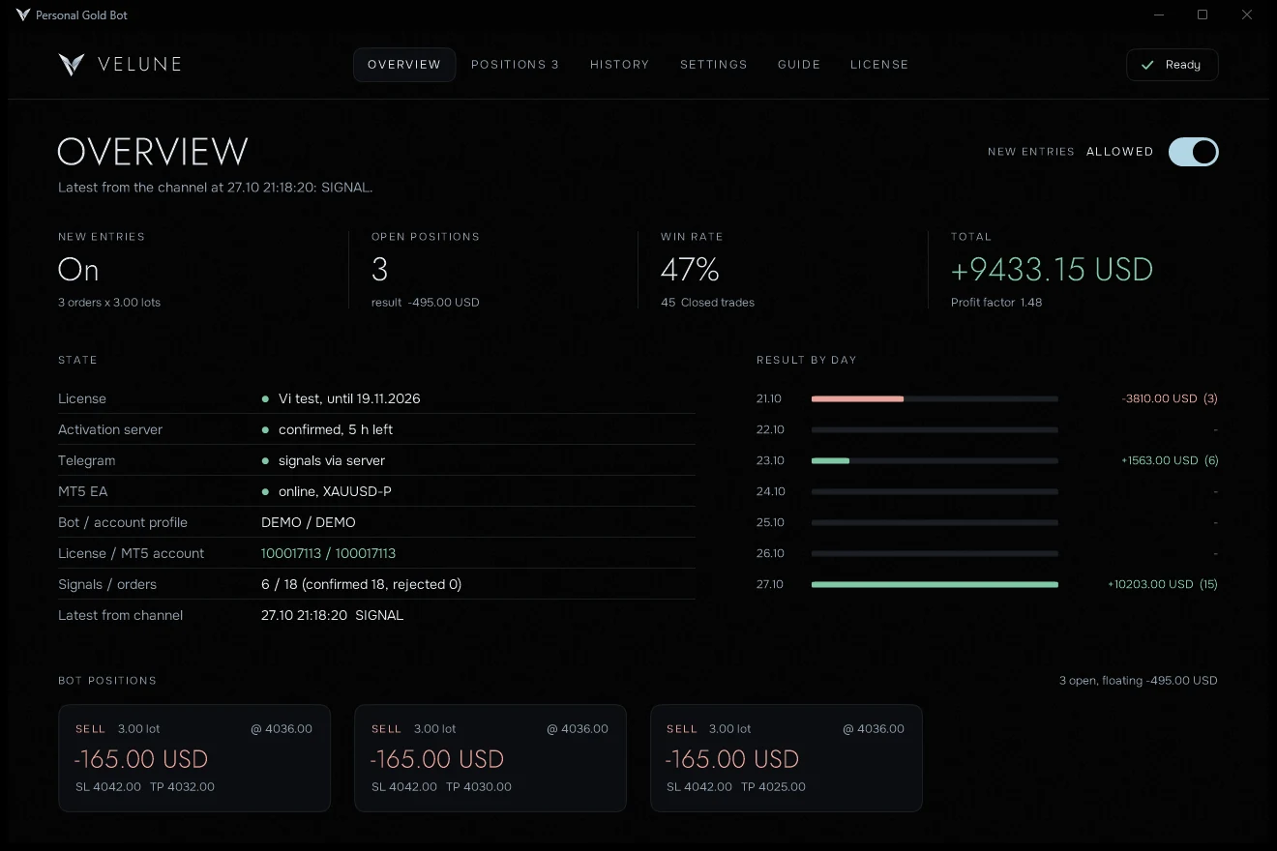Select the 100017113 / 100017113 account link
Screen dimensions: 1277x851
coord(329,553)
